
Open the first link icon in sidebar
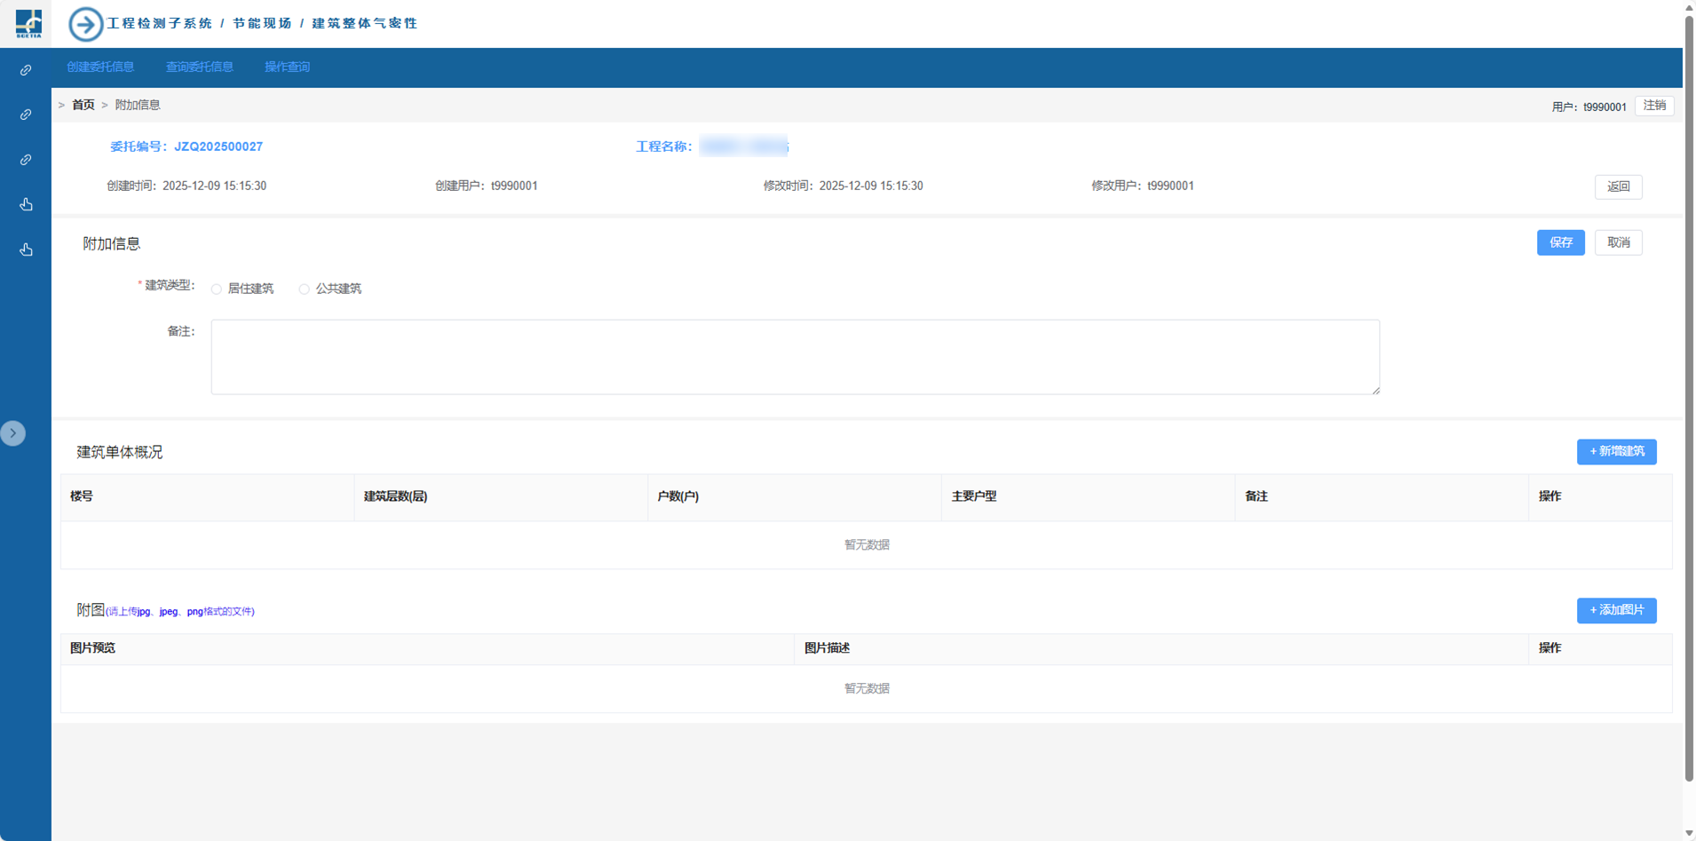tap(26, 70)
